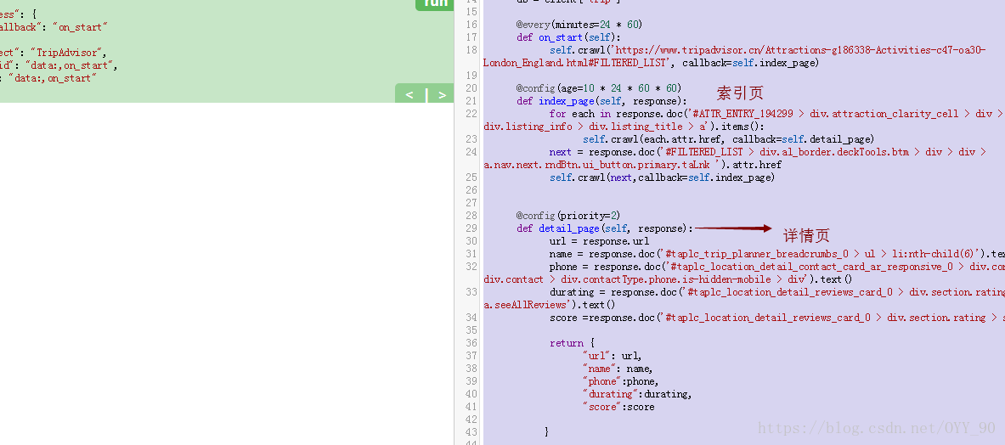
Task: Click the closing brace on line 43
Action: 546,432
